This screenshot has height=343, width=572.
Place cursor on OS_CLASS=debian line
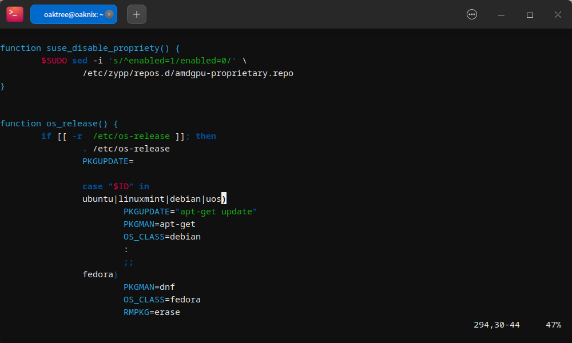[x=162, y=237]
